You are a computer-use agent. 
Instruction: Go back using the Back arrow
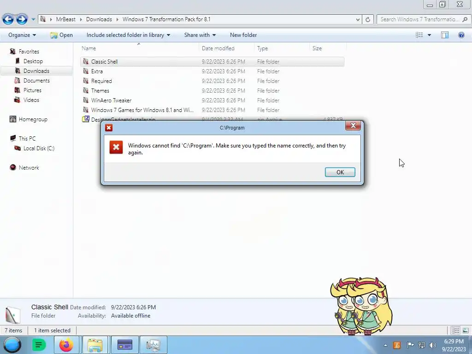(x=8, y=19)
